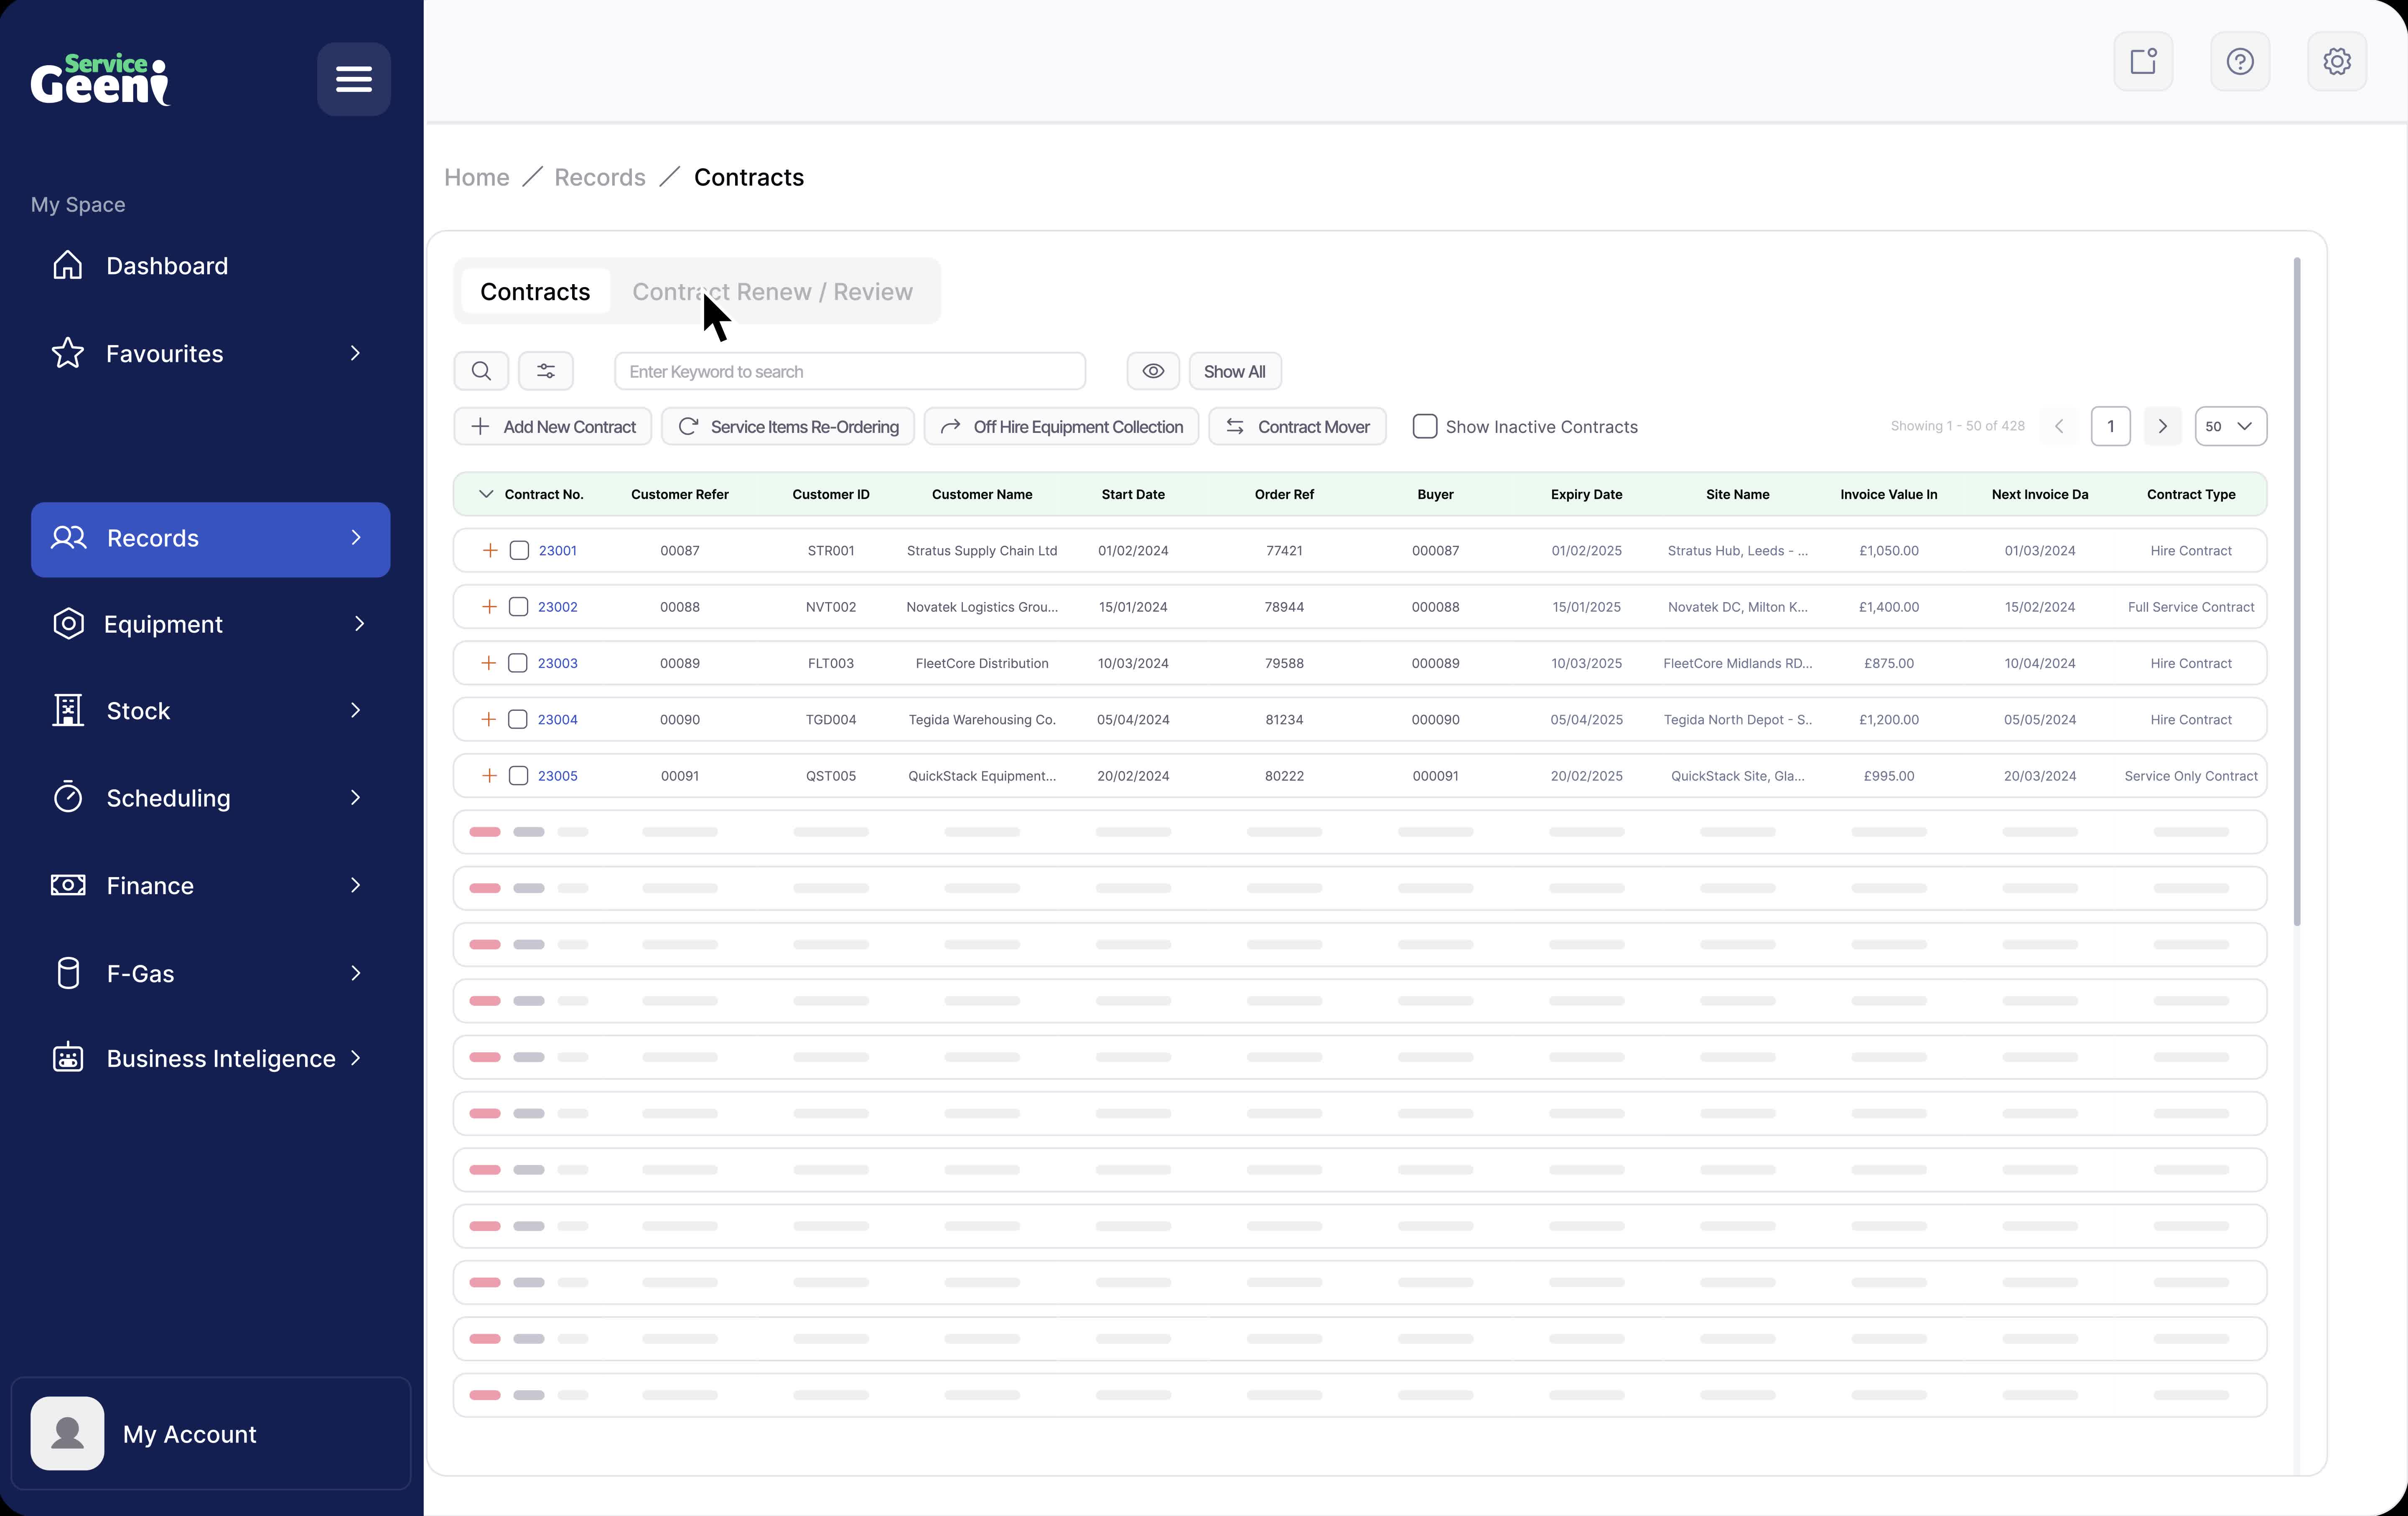
Task: Expand Favourites submenu chevron
Action: (x=355, y=353)
